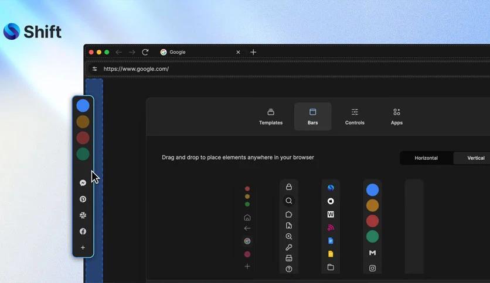This screenshot has width=490, height=283.
Task: Open the site settings icon beside the URL
Action: [95, 69]
